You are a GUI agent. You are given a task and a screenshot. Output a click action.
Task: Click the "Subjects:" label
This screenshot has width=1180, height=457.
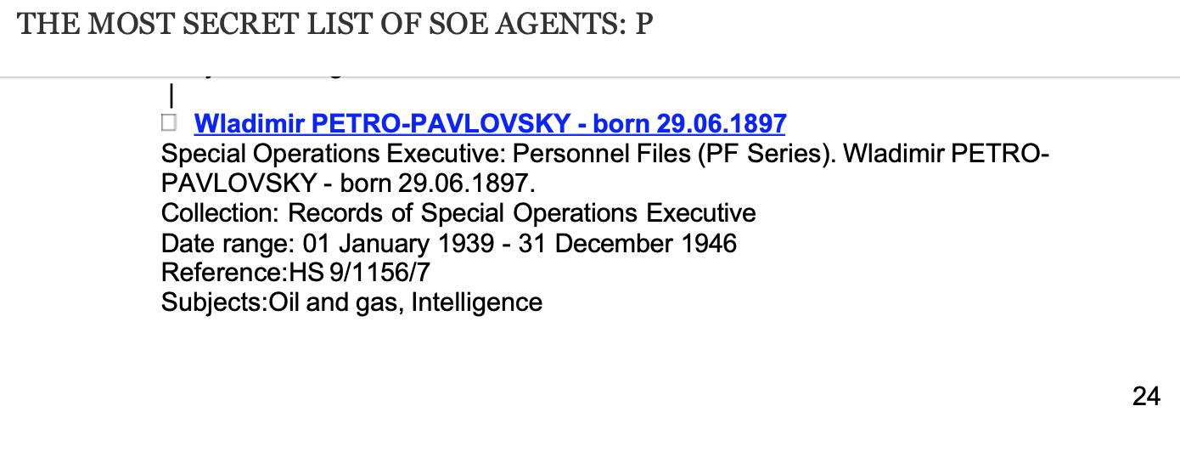pyautogui.click(x=215, y=302)
